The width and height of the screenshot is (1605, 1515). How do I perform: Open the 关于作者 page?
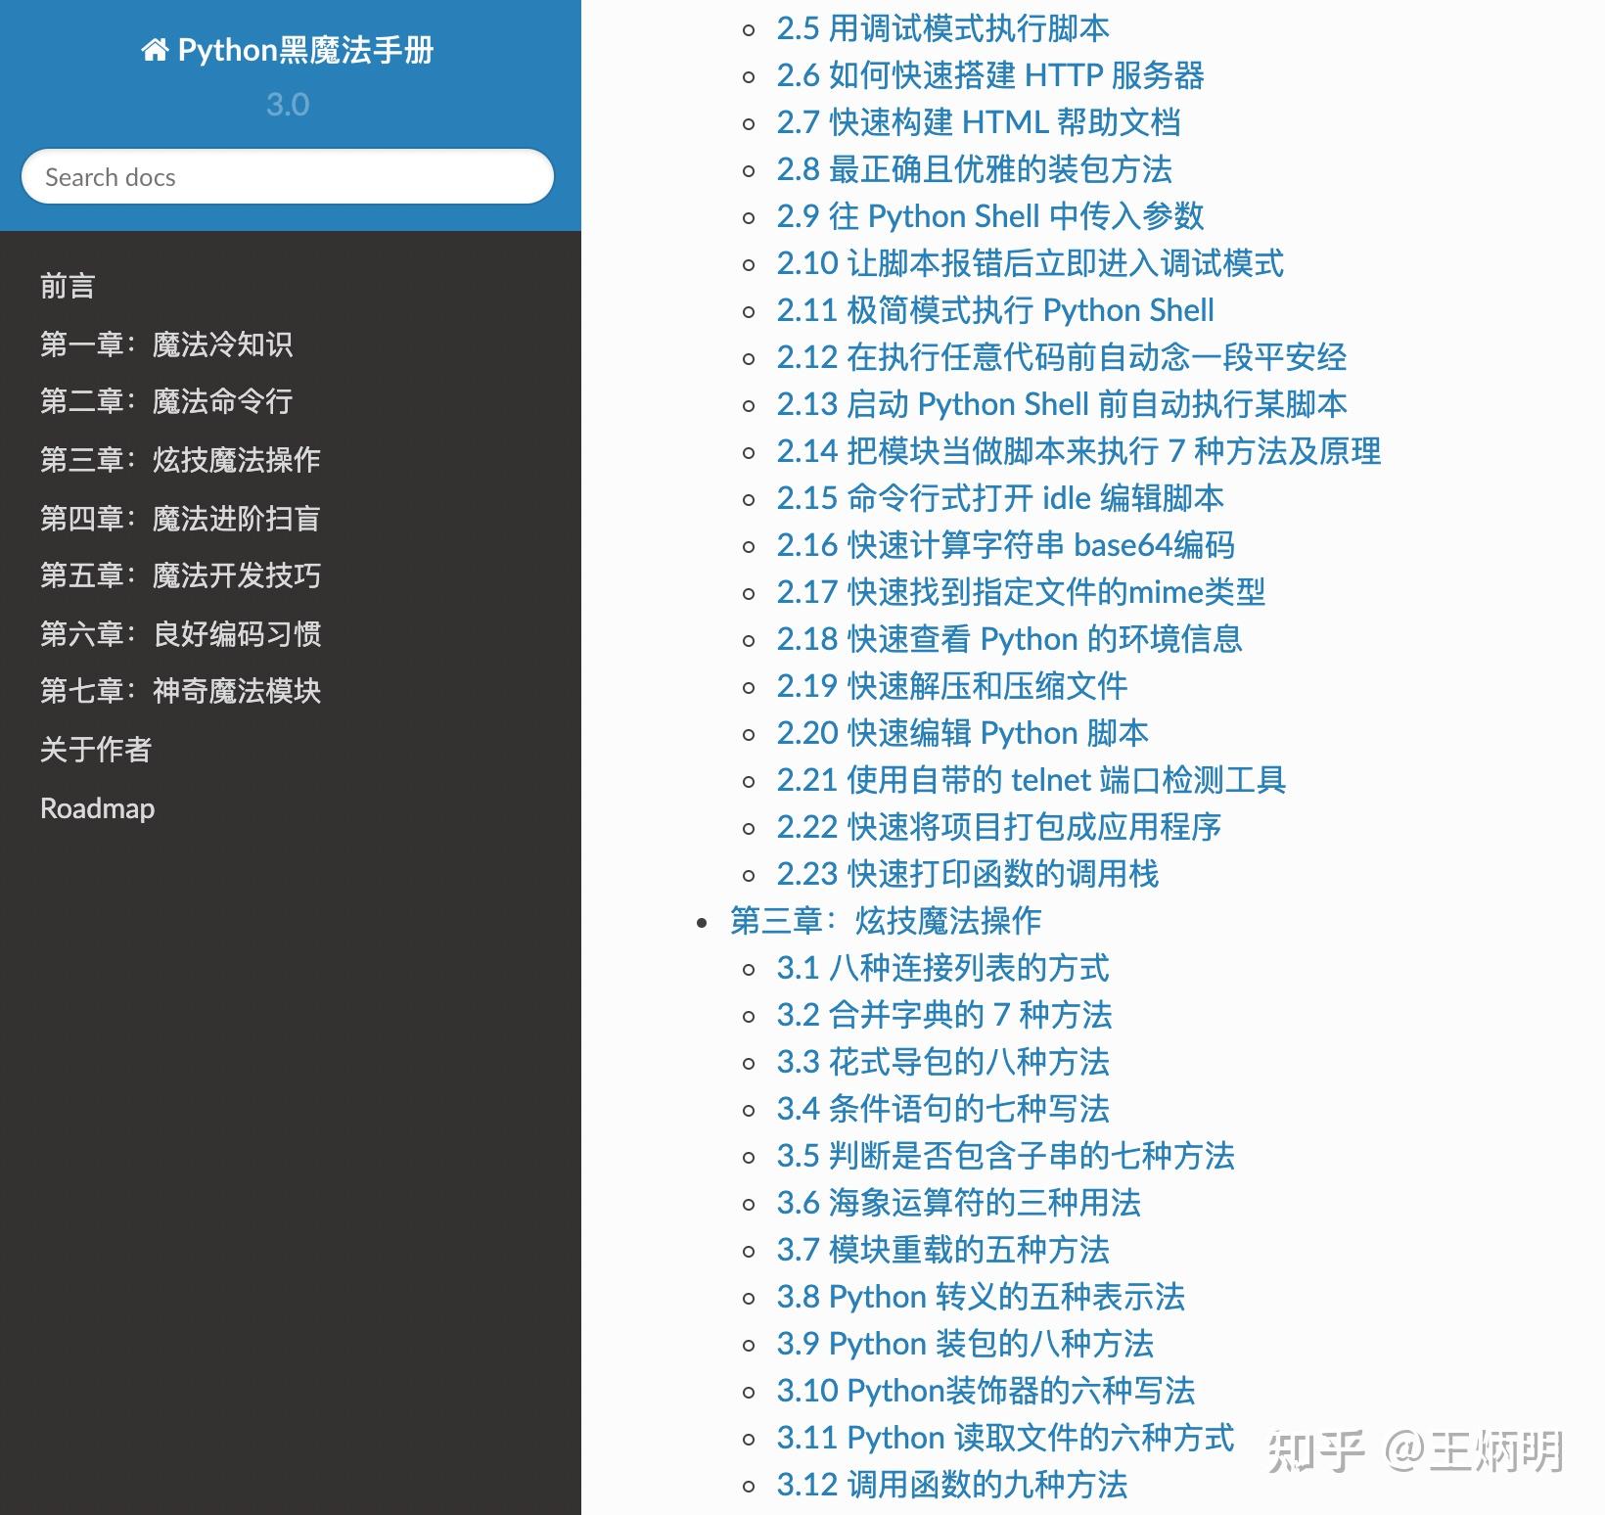97,750
